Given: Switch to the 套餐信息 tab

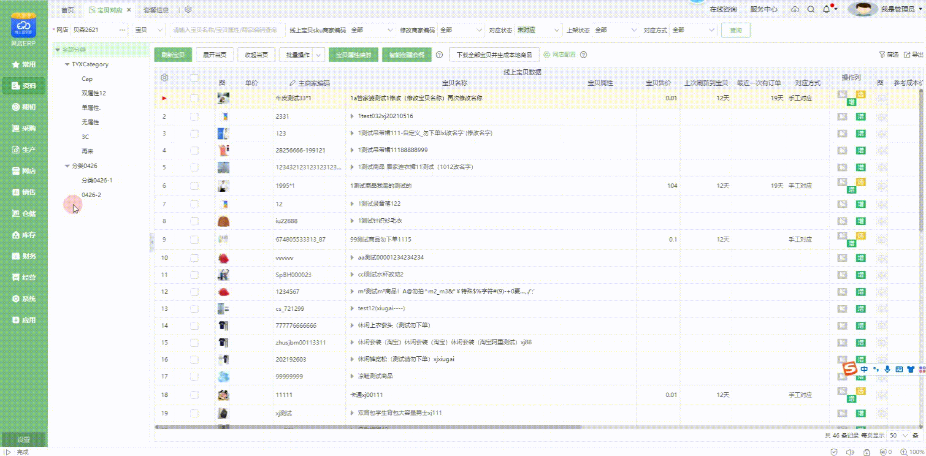Looking at the screenshot, I should tap(156, 10).
